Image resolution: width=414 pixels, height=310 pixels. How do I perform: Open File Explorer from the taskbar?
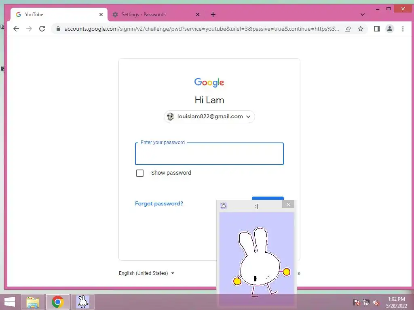[33, 302]
